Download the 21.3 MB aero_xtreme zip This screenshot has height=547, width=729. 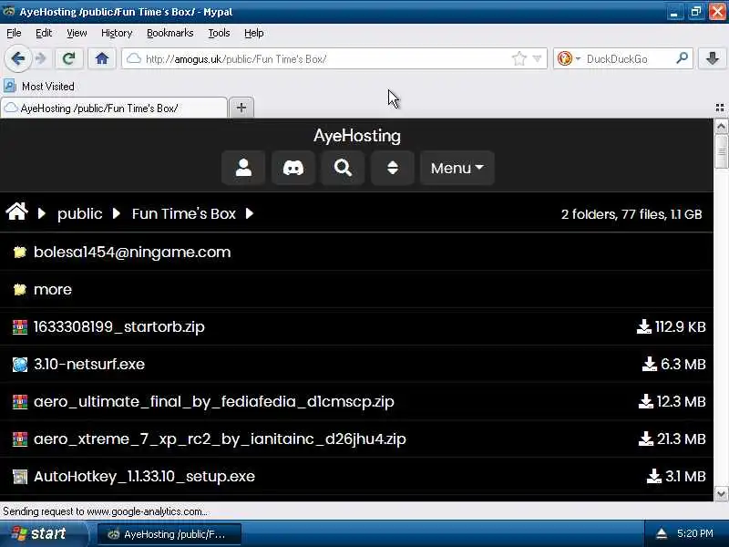click(x=672, y=439)
